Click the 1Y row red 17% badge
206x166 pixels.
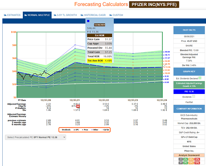point(197,159)
